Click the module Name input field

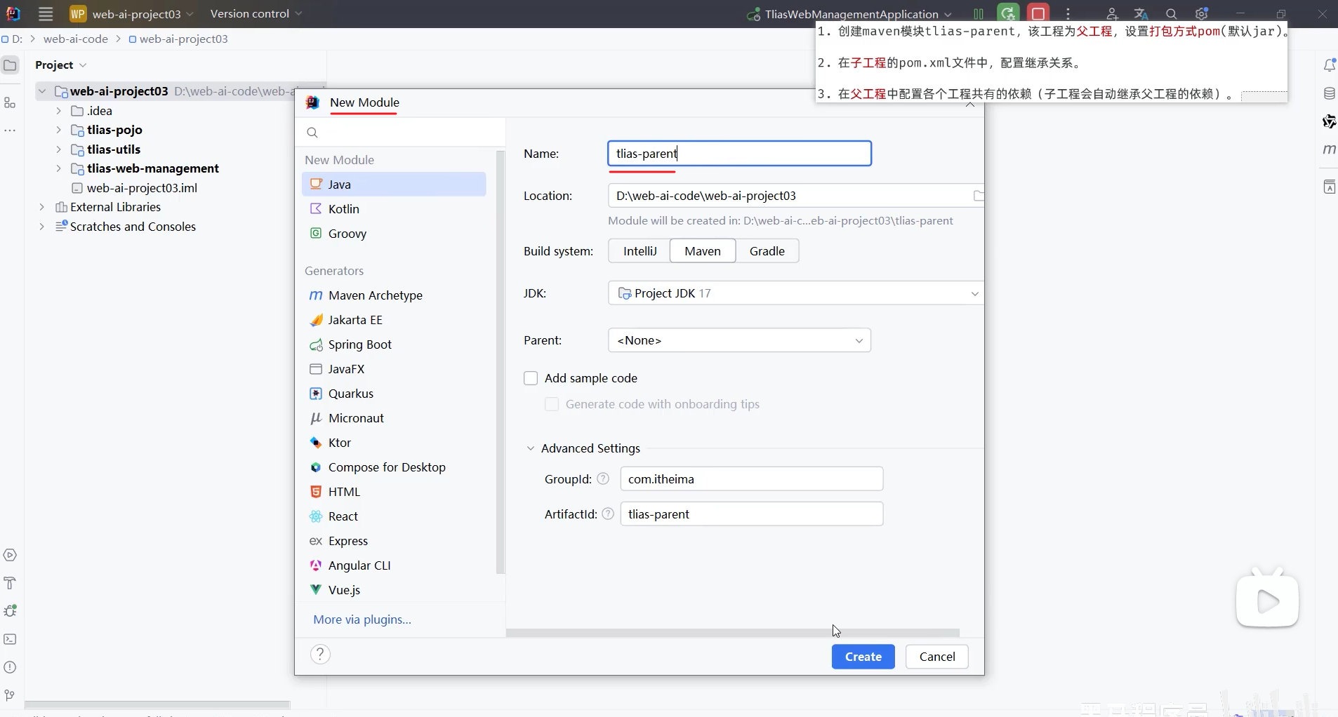click(739, 154)
